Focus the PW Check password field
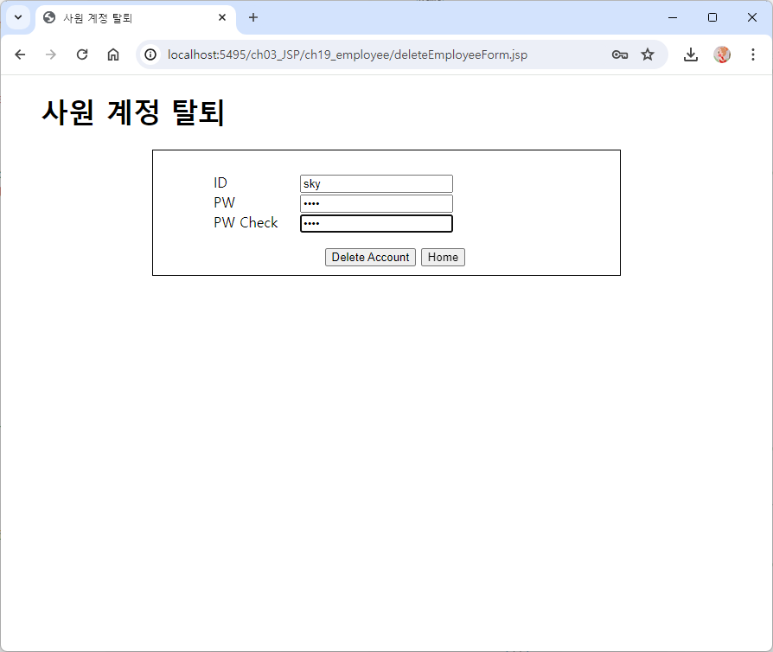773x652 pixels. [376, 223]
